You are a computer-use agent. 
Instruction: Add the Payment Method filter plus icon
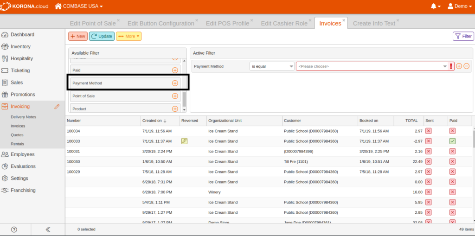coord(175,83)
